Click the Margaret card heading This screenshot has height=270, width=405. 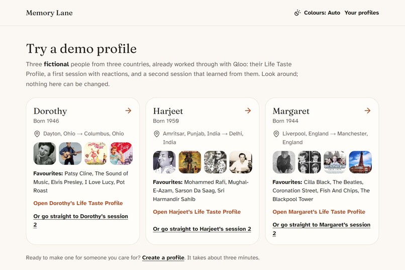[x=291, y=111]
